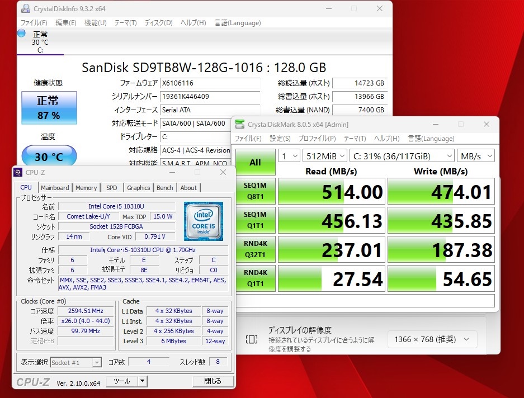Minimize the CrystalDiskMark window
The image size is (524, 398).
tap(436, 124)
